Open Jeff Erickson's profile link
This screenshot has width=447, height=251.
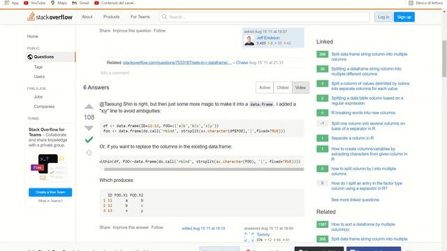pyautogui.click(x=268, y=38)
